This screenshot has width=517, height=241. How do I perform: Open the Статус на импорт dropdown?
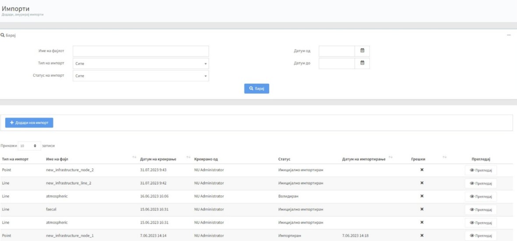pos(141,76)
